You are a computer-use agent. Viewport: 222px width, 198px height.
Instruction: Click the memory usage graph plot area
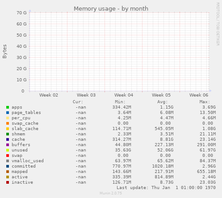(119, 52)
